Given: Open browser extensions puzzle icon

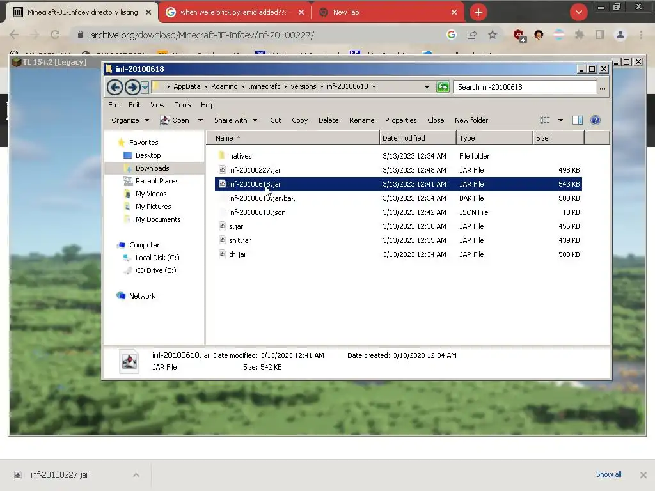Looking at the screenshot, I should (x=579, y=35).
